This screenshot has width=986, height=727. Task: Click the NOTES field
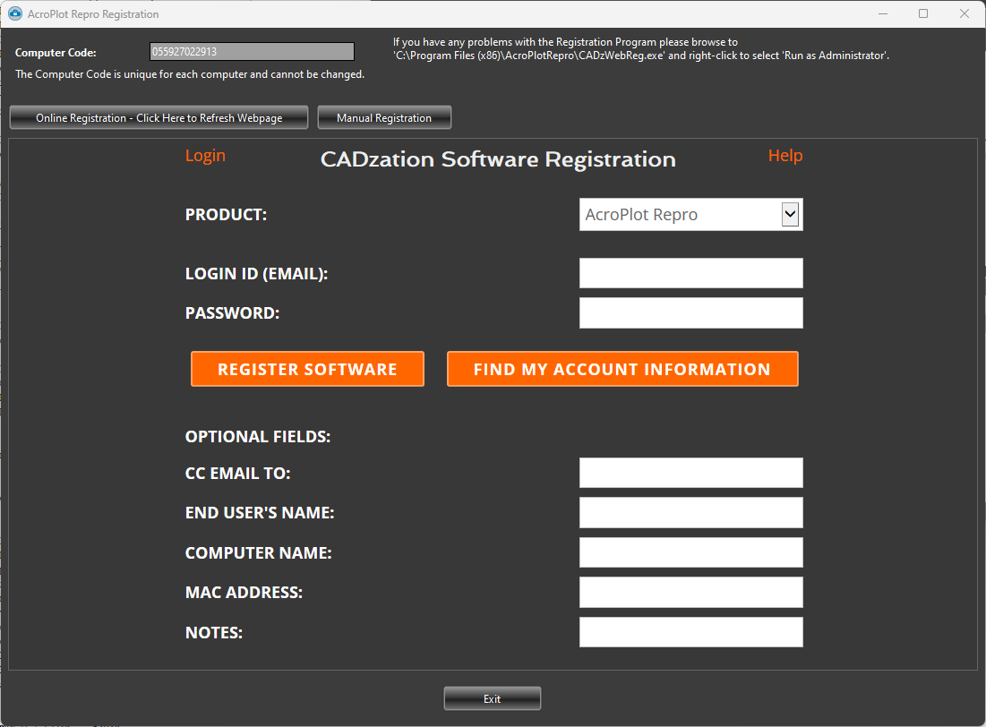tap(690, 631)
